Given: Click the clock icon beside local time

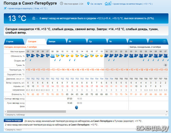Looking at the screenshot, I should click(x=62, y=3).
